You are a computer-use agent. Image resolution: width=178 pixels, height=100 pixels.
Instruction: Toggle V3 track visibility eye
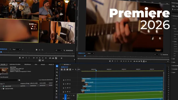[x=70, y=84]
